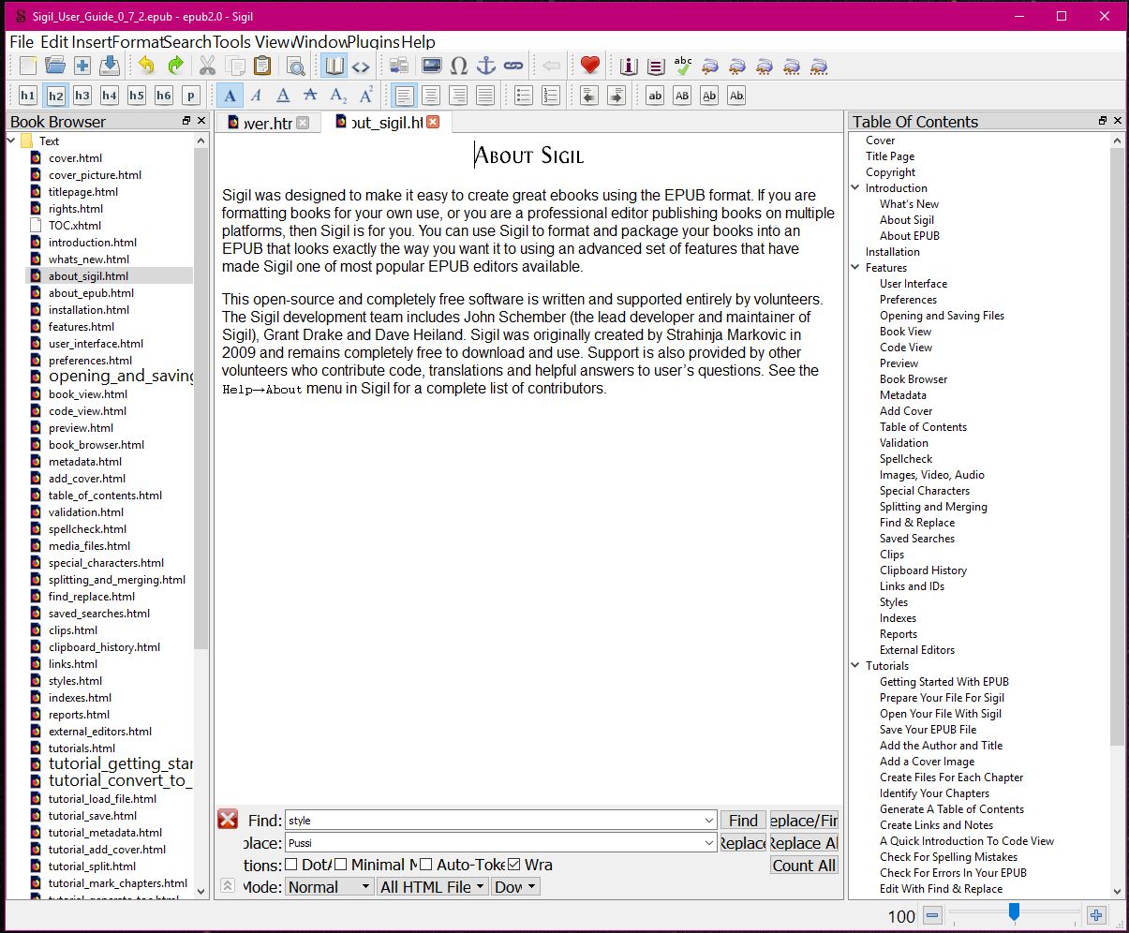Click the clipboard Paste icon
Screen dimensions: 1129x933
[263, 66]
